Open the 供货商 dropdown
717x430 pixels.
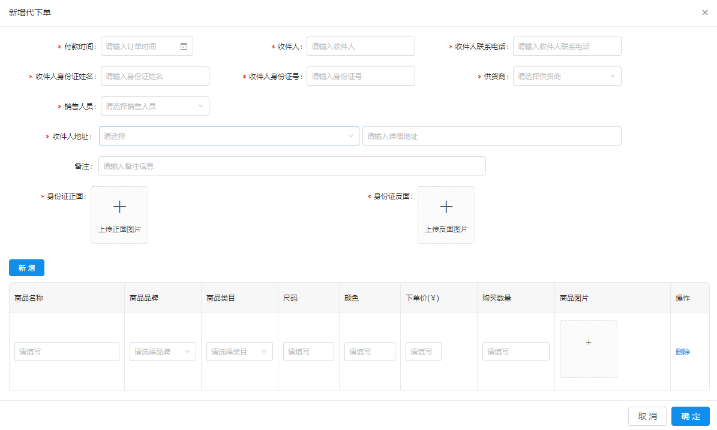[x=567, y=76]
